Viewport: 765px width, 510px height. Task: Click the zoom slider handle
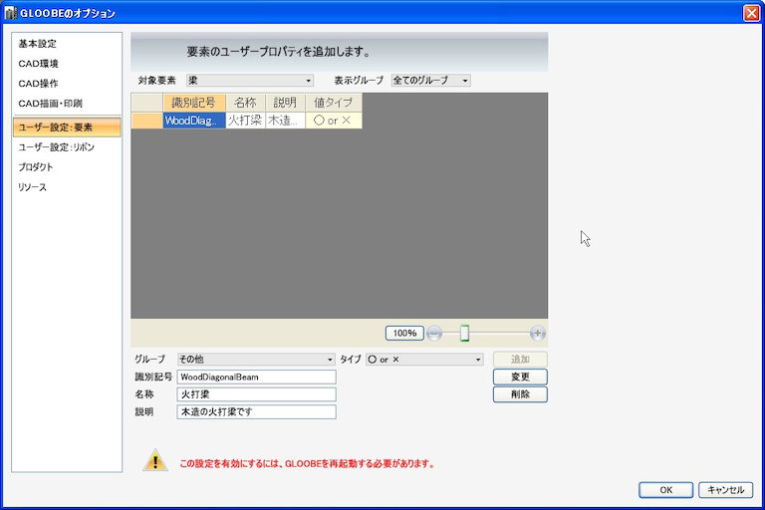[464, 334]
